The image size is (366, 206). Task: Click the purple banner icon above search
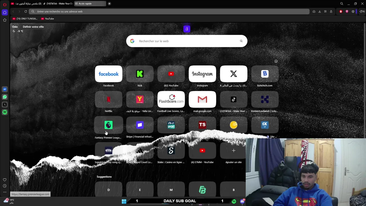click(187, 29)
